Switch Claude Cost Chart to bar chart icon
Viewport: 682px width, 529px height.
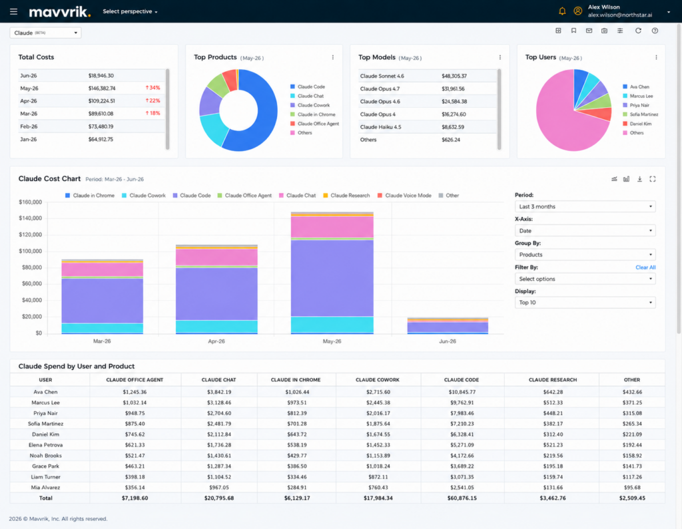click(x=626, y=179)
